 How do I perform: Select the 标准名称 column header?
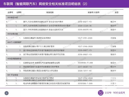(x=50, y=12)
